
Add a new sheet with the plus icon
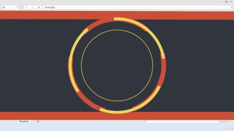point(38,122)
